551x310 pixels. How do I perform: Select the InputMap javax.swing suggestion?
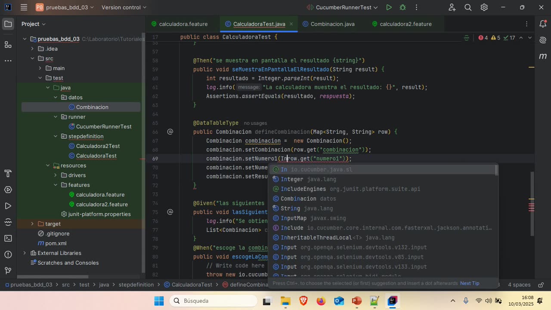click(x=383, y=218)
